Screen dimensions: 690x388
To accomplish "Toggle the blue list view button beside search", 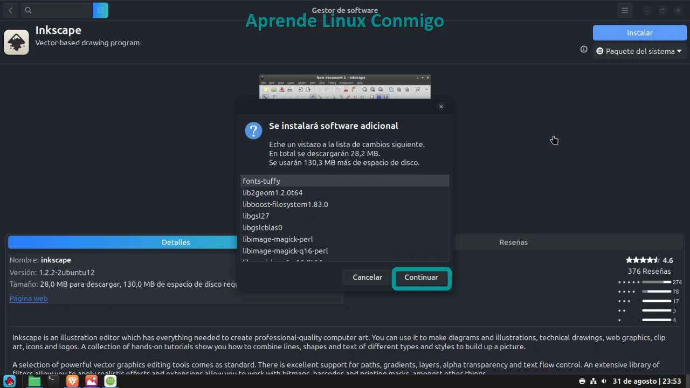I will click(100, 10).
